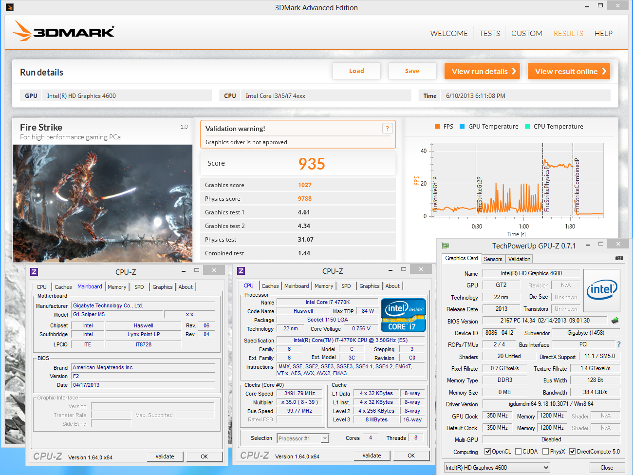The height and width of the screenshot is (475, 633).
Task: Click the overall score value 935
Action: [x=312, y=164]
